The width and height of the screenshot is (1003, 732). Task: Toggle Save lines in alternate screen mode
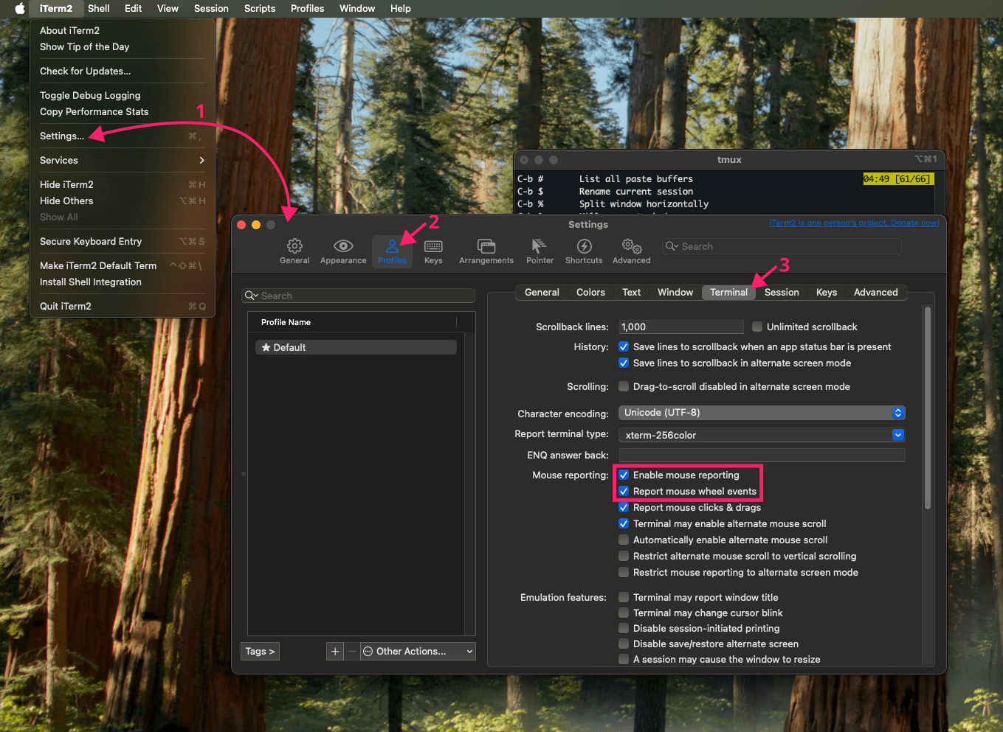tap(624, 363)
